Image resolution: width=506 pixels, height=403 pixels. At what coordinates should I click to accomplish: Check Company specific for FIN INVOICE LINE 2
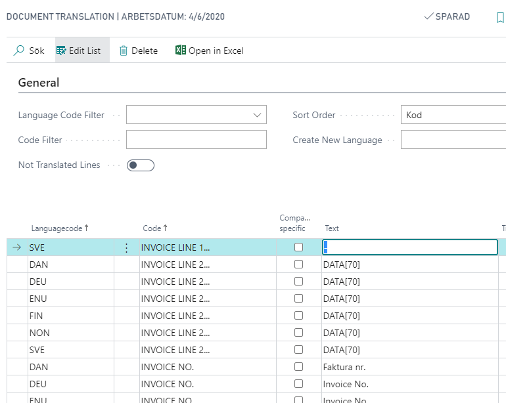tap(298, 316)
